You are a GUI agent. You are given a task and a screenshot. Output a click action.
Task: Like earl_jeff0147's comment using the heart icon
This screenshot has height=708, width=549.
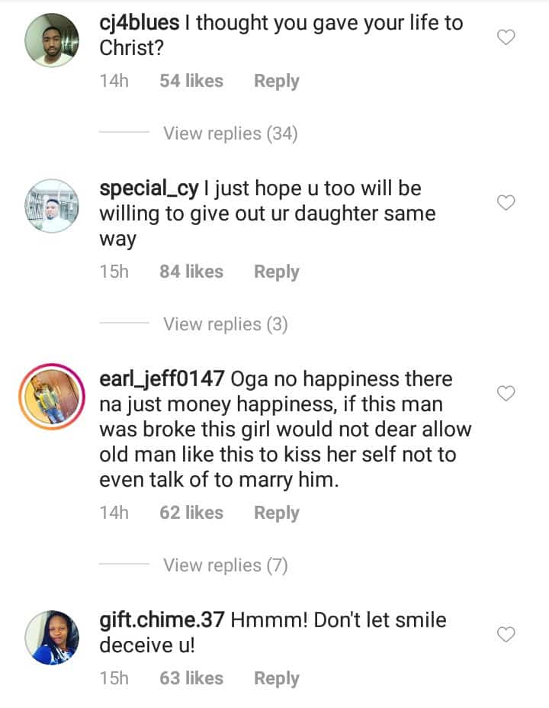click(506, 393)
